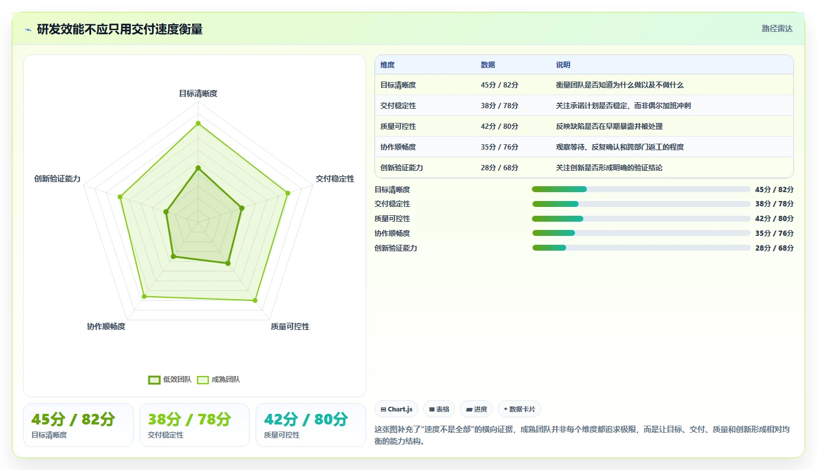Click the 数据 column header
This screenshot has width=817, height=470.
[488, 65]
